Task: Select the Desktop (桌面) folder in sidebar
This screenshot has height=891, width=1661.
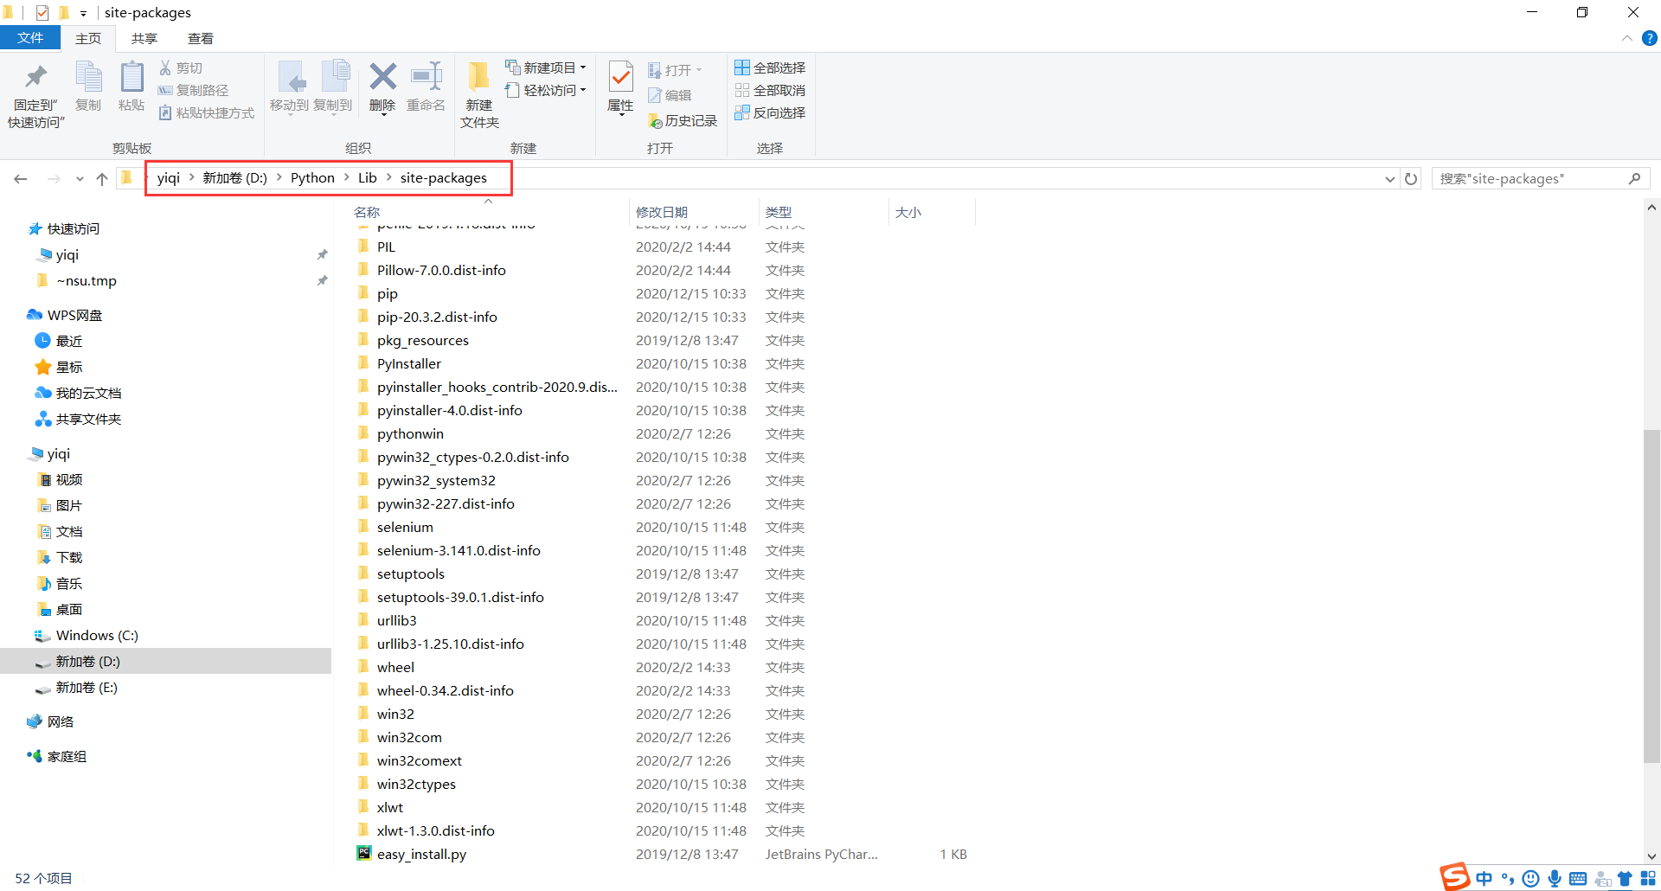Action: tap(69, 609)
